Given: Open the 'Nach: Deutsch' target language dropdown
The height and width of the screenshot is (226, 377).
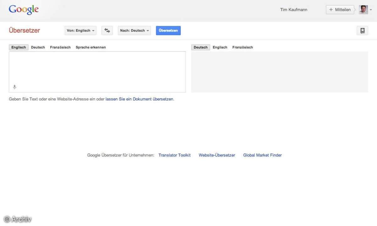Looking at the screenshot, I should click(x=134, y=30).
